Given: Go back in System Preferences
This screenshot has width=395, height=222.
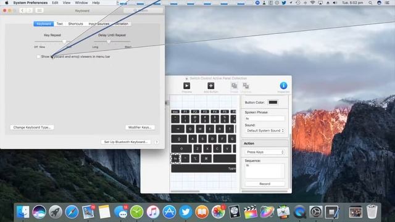Looking at the screenshot, I should pyautogui.click(x=22, y=10).
